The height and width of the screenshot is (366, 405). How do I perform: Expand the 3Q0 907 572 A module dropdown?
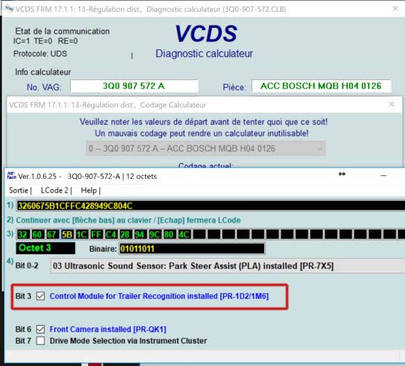click(206, 148)
